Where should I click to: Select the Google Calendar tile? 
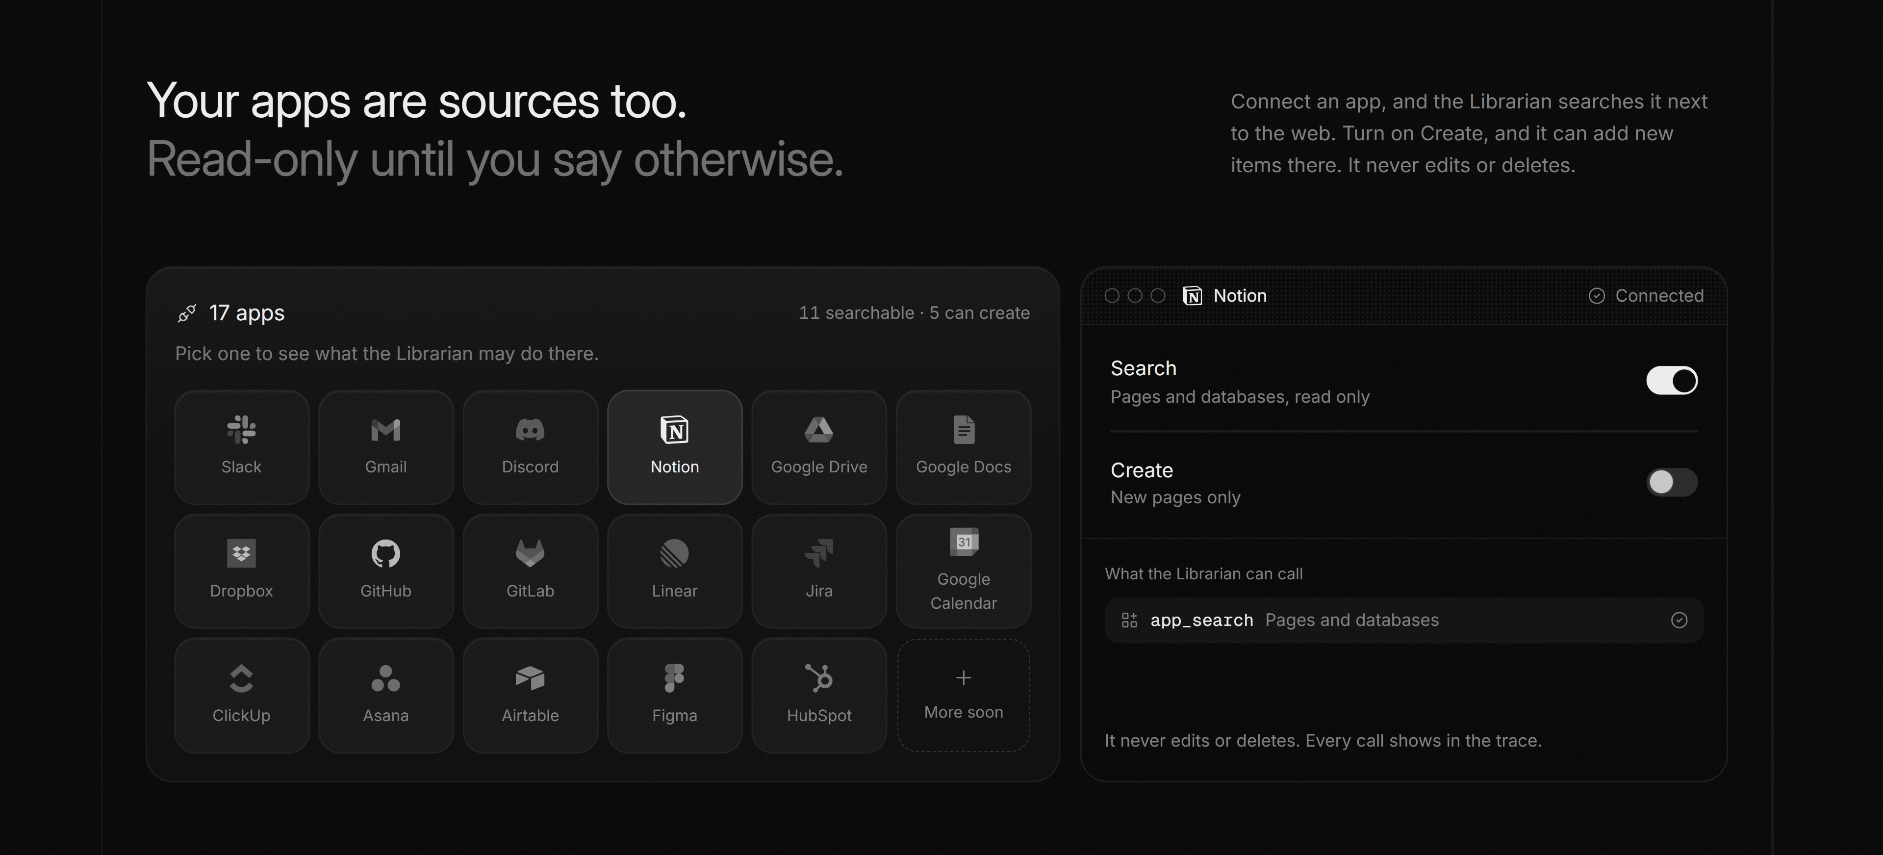coord(964,571)
